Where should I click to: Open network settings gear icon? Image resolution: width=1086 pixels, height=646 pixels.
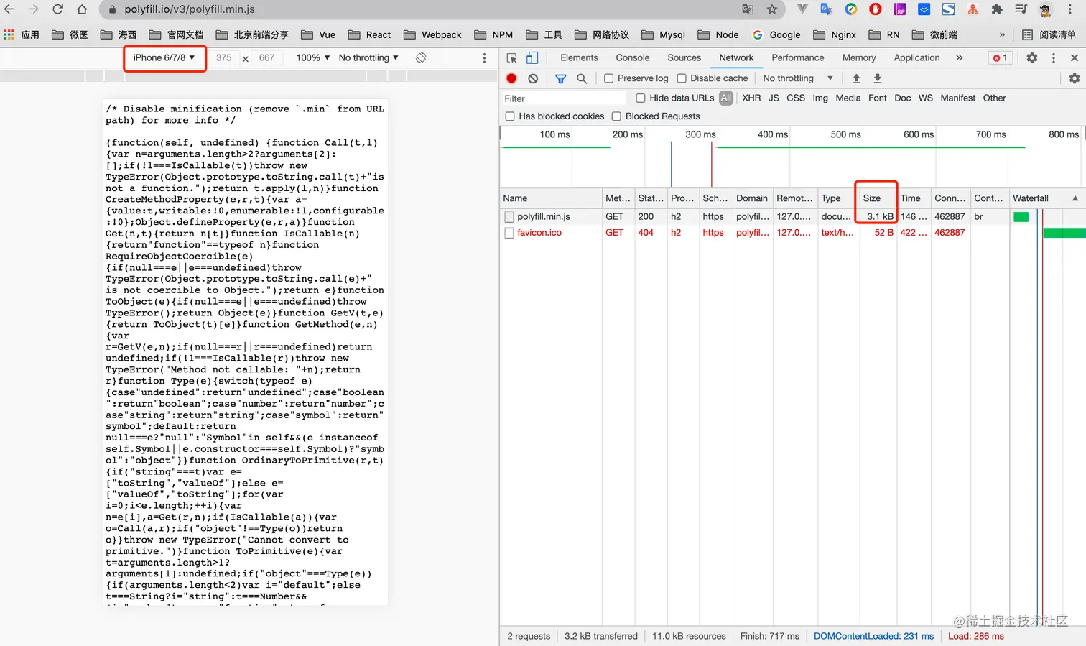tap(1075, 78)
